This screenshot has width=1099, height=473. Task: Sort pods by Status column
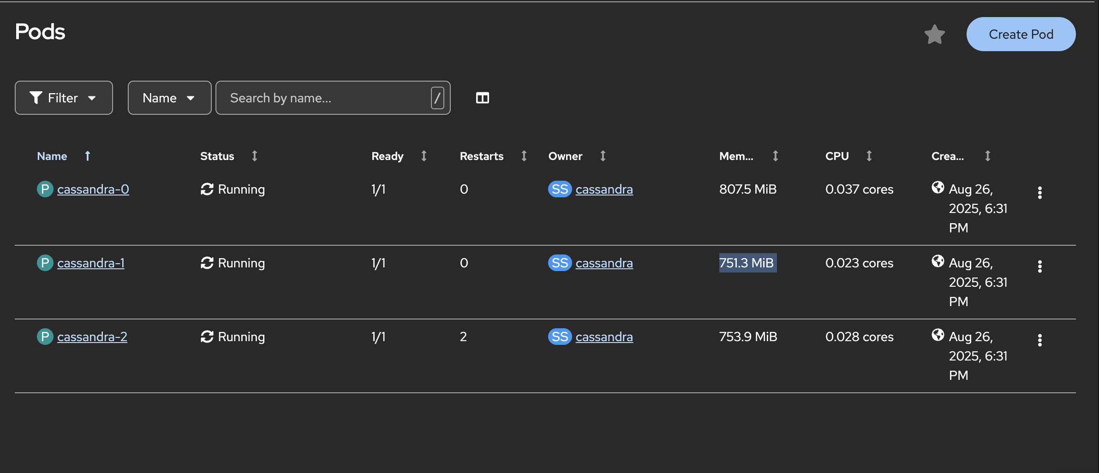point(217,156)
